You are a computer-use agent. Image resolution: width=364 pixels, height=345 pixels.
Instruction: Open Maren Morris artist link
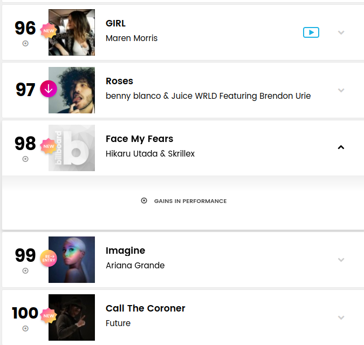point(132,38)
